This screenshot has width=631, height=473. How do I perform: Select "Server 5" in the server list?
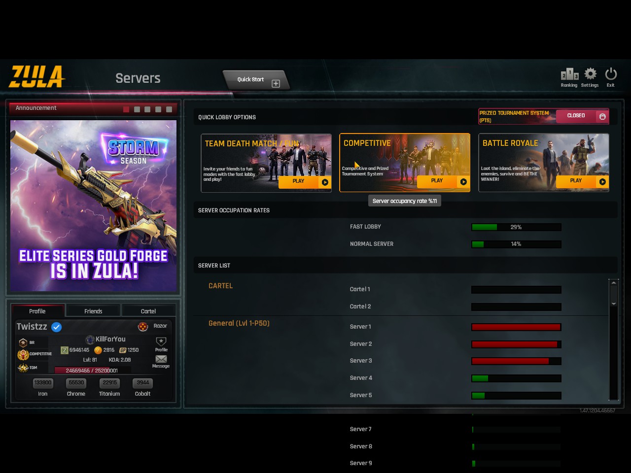pos(361,395)
